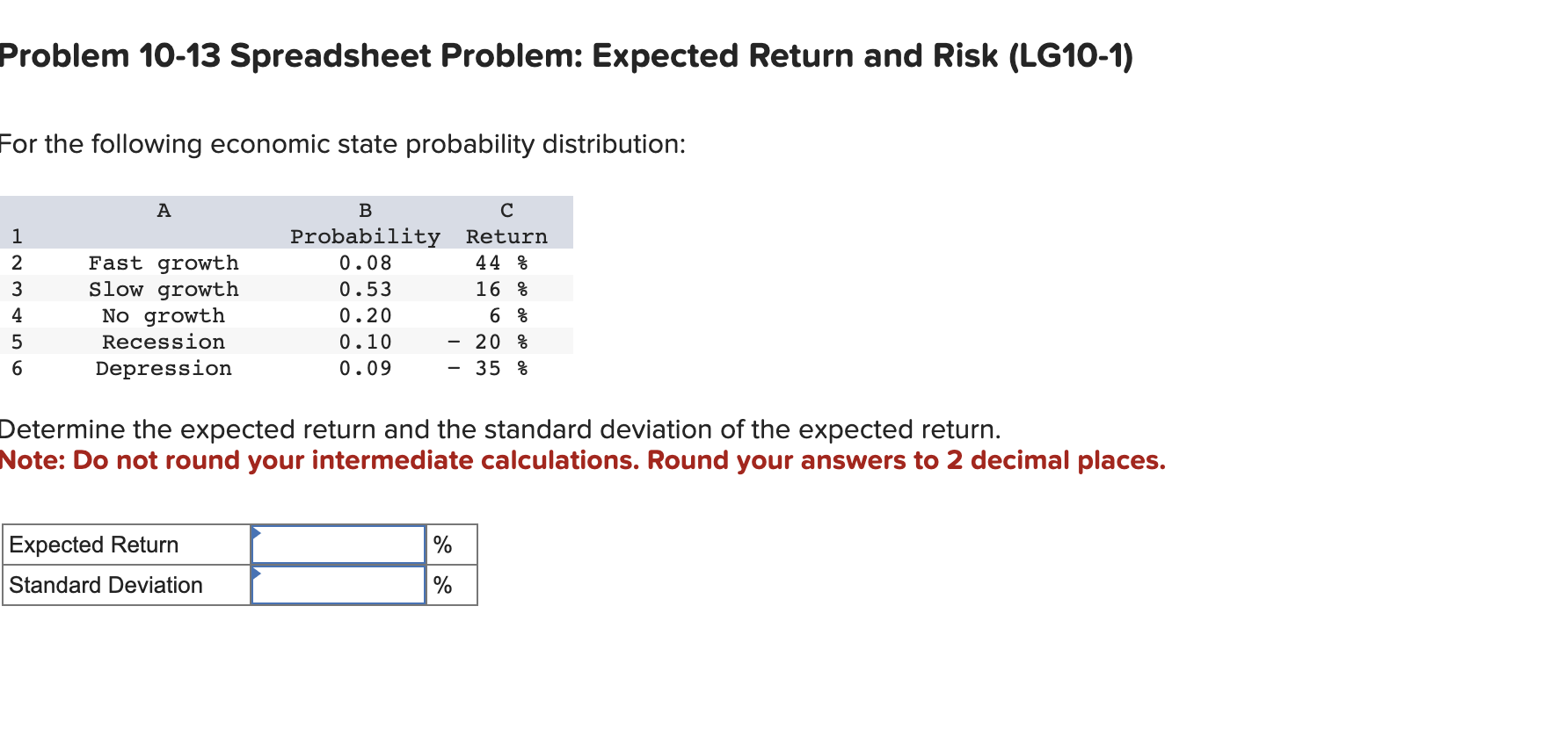Select the percent sign next to Standard Deviation
1565x736 pixels.
click(443, 585)
